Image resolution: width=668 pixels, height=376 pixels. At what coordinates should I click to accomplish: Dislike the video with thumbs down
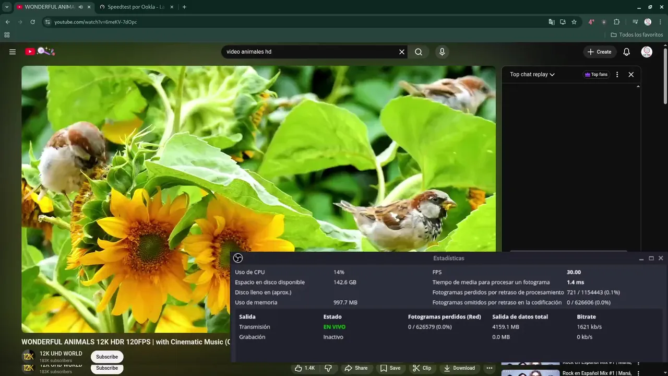pyautogui.click(x=328, y=368)
